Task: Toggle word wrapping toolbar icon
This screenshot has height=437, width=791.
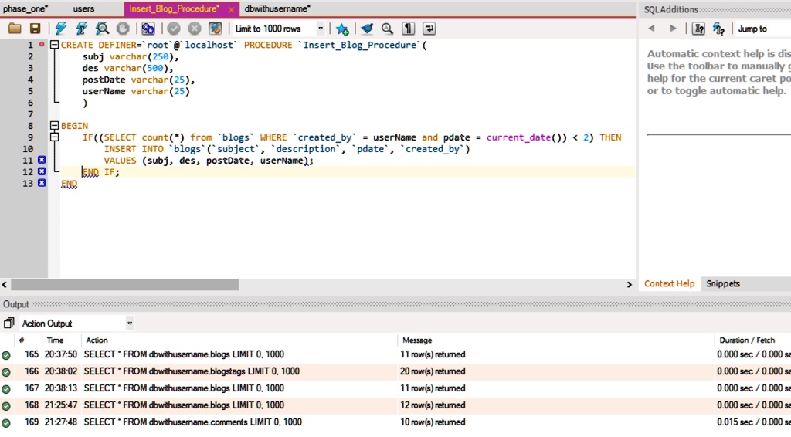Action: click(x=429, y=29)
